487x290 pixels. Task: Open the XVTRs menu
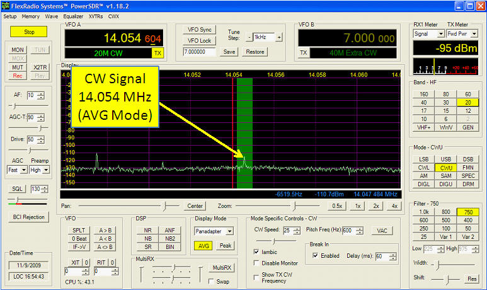96,16
